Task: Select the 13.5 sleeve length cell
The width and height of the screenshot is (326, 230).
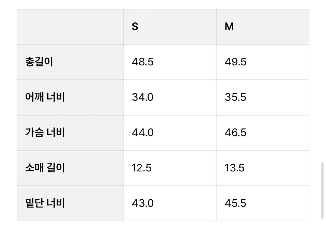Action: point(263,168)
